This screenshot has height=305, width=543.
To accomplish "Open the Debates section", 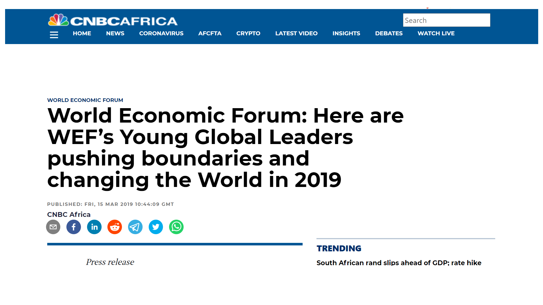I will [x=389, y=33].
